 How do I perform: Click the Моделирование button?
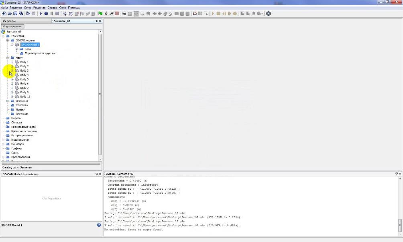[13, 27]
